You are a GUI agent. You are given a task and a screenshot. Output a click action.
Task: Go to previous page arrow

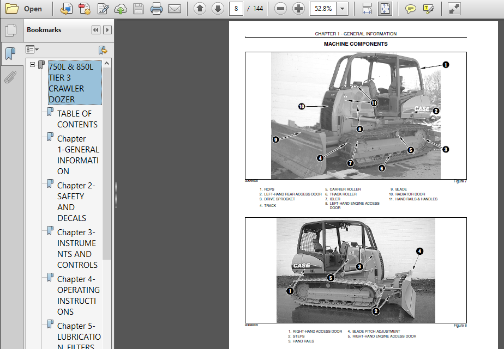tap(200, 9)
